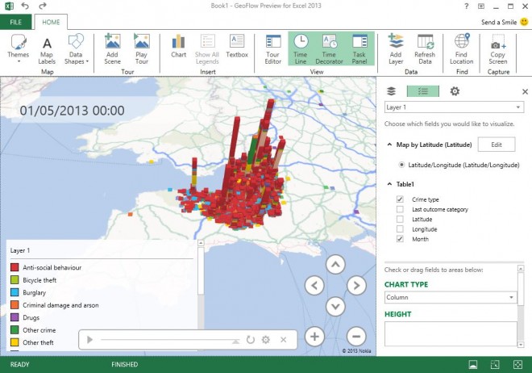Click the timeline loop icon

(251, 339)
